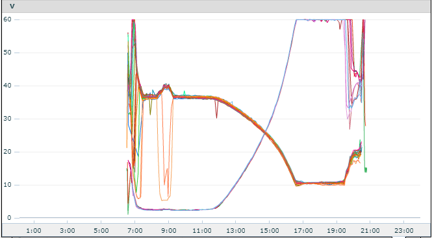This screenshot has width=432, height=238.
Task: Click the 21:00 time axis label
Action: [x=370, y=230]
